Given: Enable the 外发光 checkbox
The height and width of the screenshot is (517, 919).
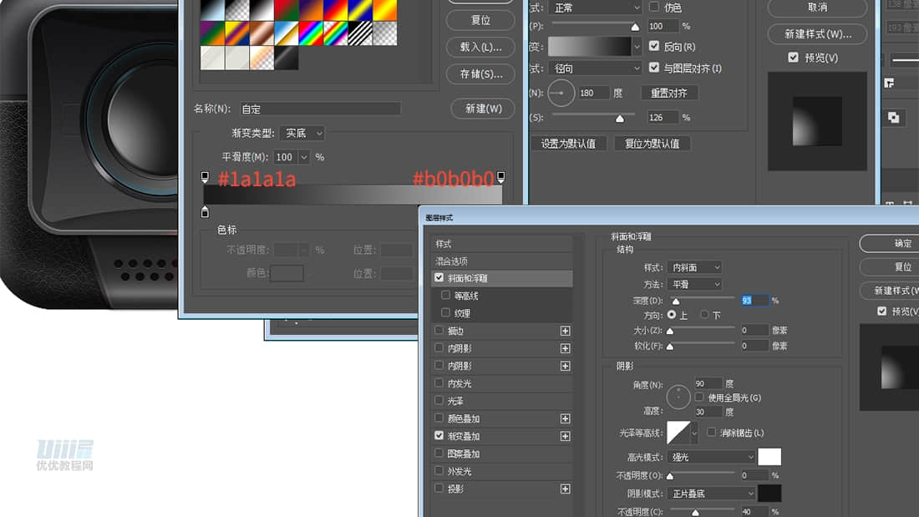Looking at the screenshot, I should coord(439,471).
